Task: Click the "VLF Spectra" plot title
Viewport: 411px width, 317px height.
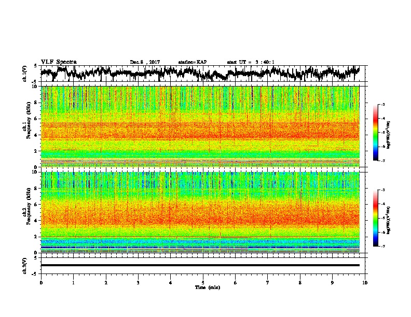Action: point(59,62)
